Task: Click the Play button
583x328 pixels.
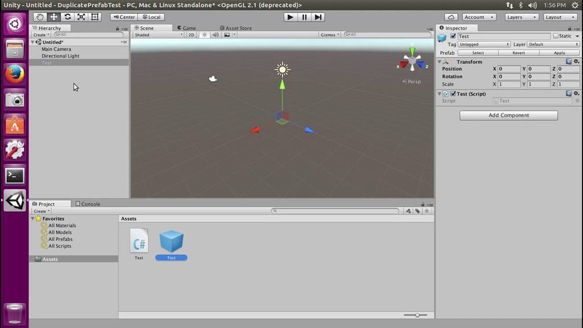Action: tap(290, 17)
